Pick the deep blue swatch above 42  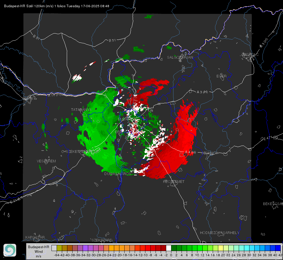(278, 248)
